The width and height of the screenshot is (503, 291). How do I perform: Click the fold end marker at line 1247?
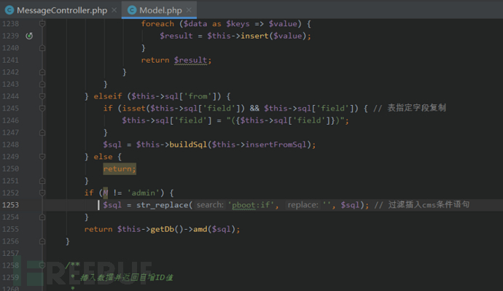click(42, 133)
